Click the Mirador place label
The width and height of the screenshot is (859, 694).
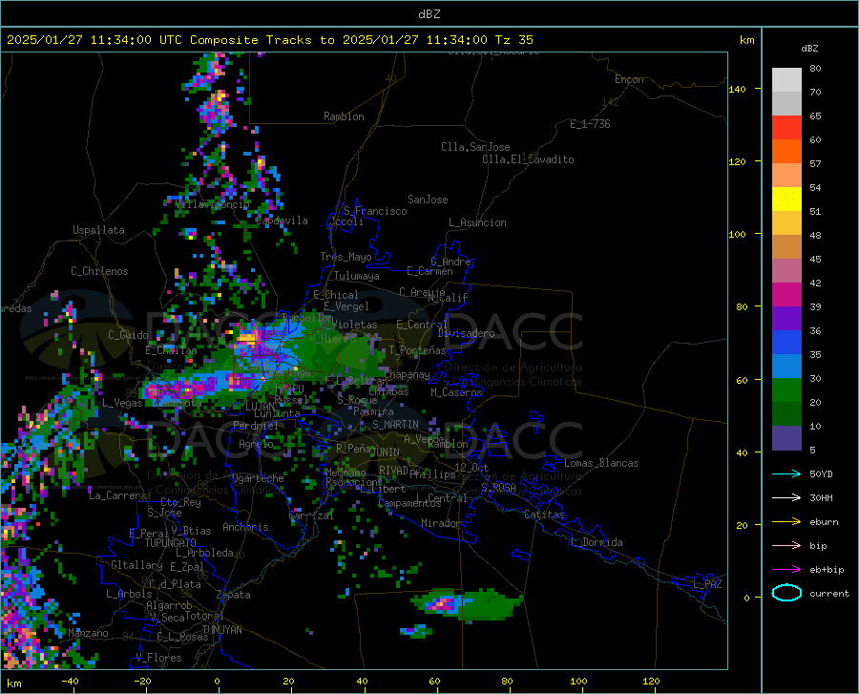point(441,523)
